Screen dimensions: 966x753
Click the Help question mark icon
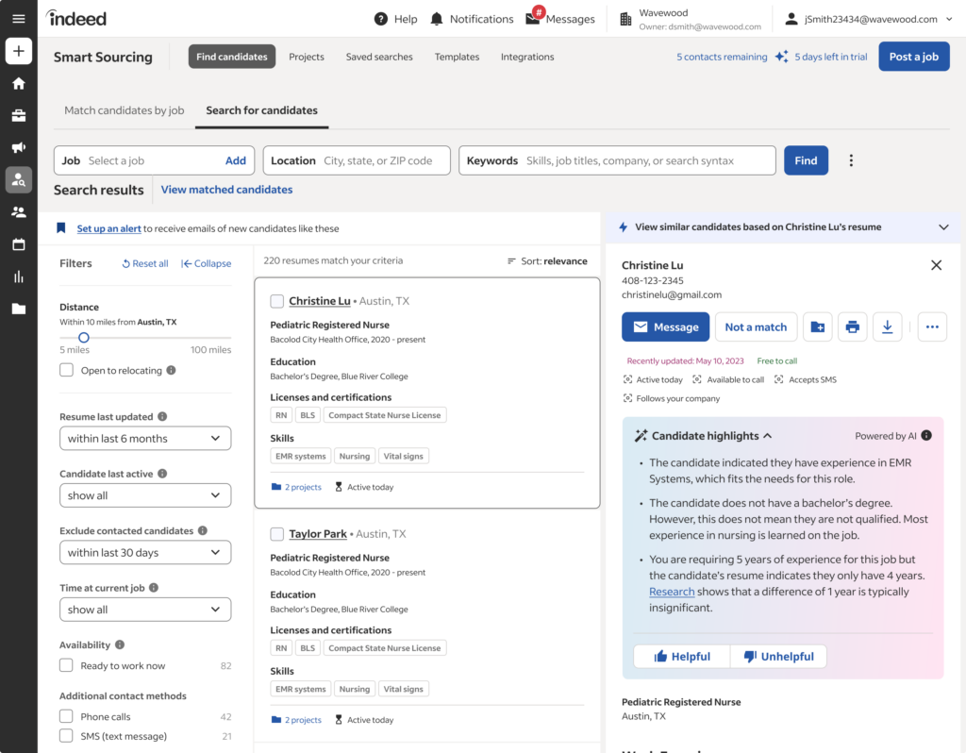(381, 18)
